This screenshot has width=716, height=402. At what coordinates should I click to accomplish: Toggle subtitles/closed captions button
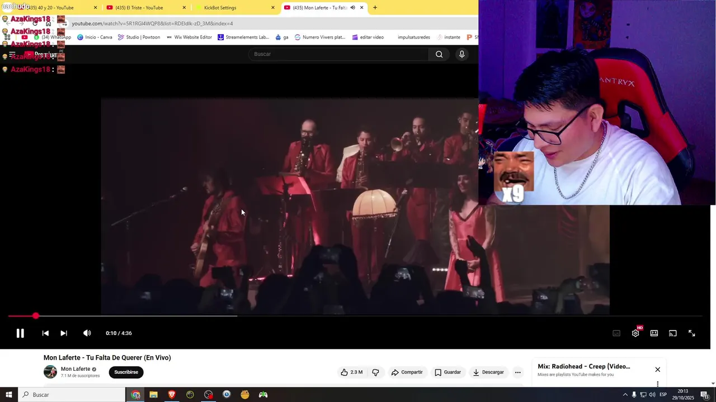pyautogui.click(x=616, y=333)
